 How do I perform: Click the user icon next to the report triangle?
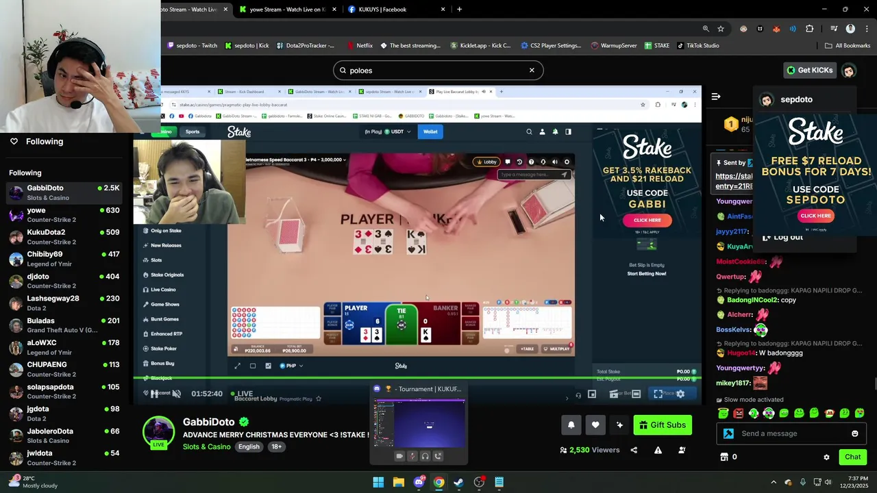pyautogui.click(x=682, y=450)
